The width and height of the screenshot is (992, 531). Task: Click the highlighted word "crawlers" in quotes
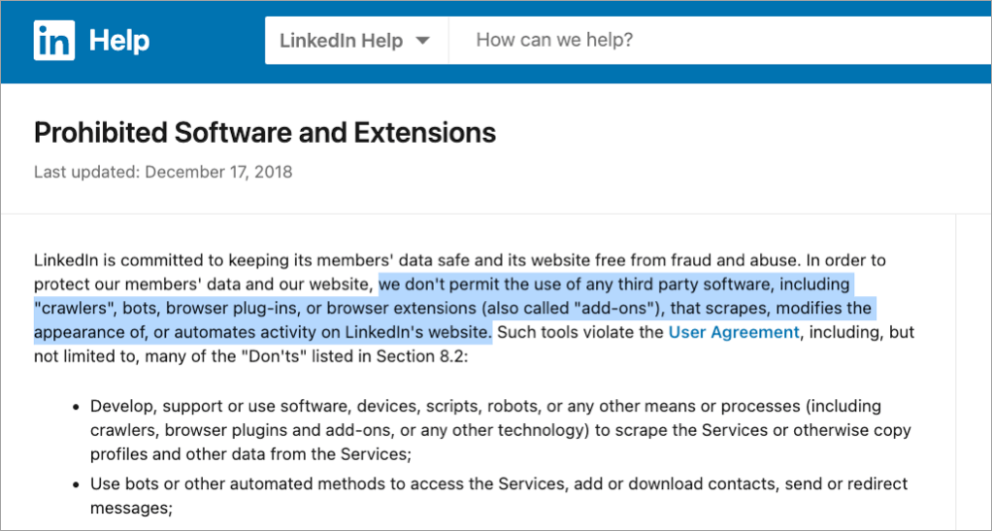[x=72, y=309]
